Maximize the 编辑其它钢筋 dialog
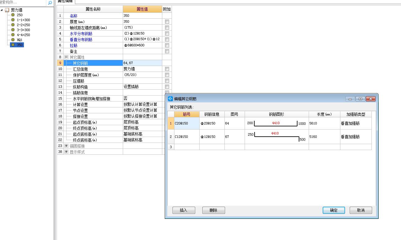This screenshot has width=401, height=240. tap(360, 99)
